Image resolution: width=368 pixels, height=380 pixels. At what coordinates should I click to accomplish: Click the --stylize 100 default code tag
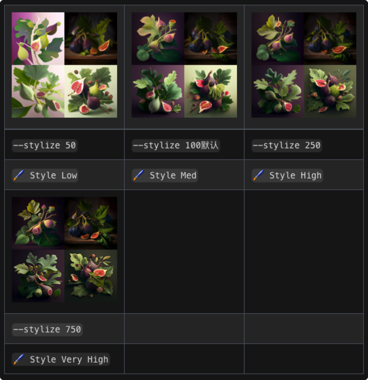(x=176, y=145)
